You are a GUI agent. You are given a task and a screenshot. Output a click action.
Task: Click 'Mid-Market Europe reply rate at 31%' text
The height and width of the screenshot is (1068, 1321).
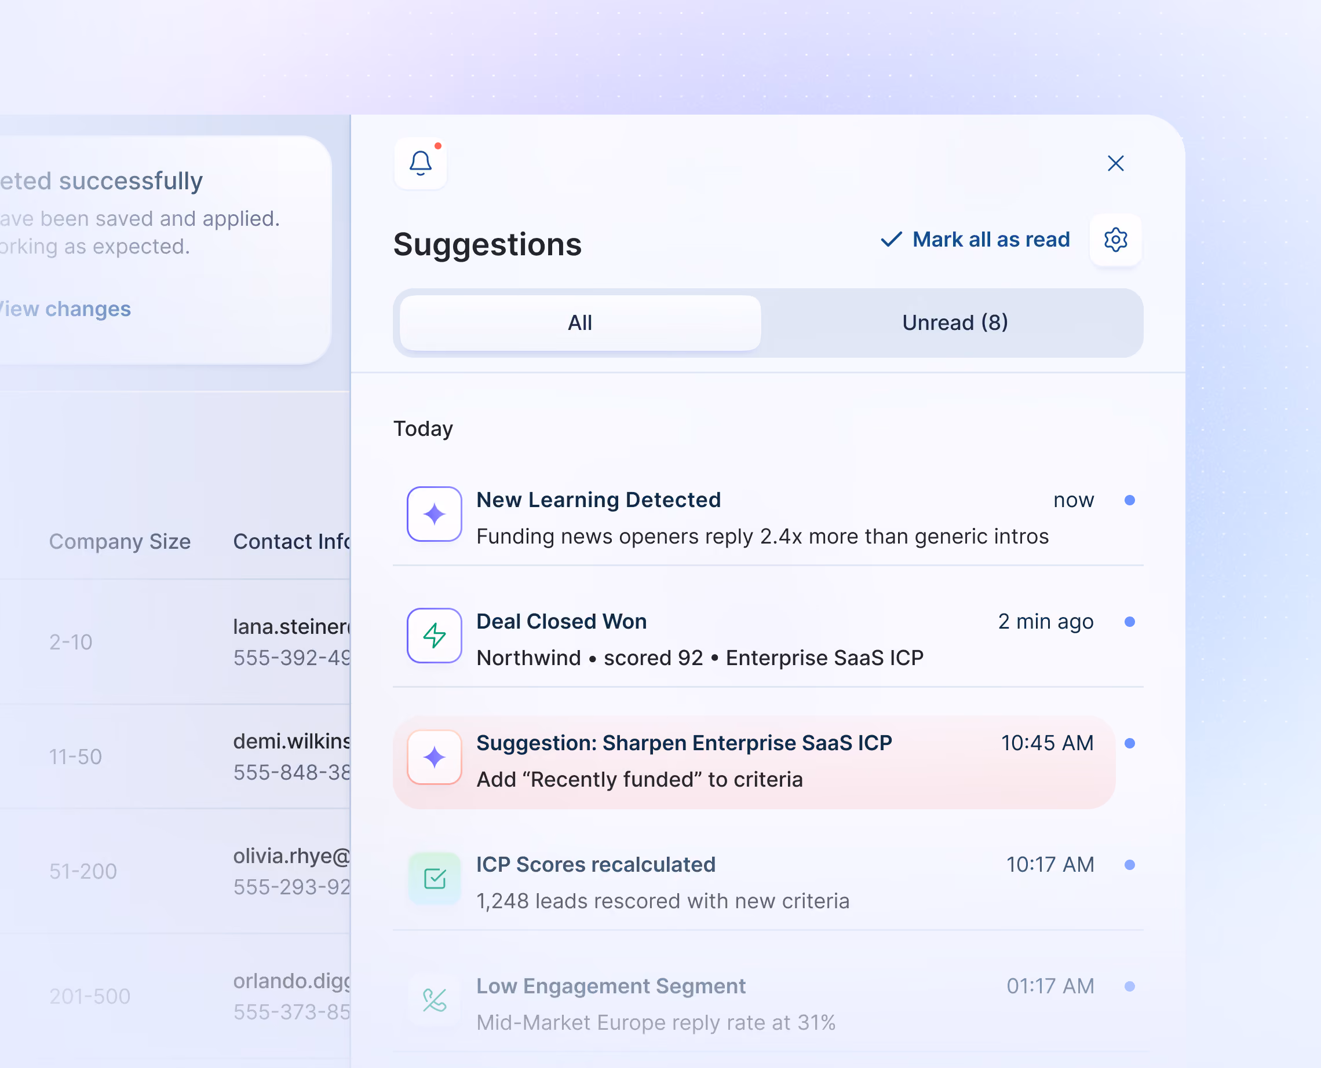point(656,1022)
